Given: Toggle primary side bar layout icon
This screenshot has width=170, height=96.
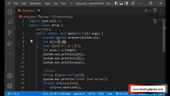Looking at the screenshot, I should point(116,3).
